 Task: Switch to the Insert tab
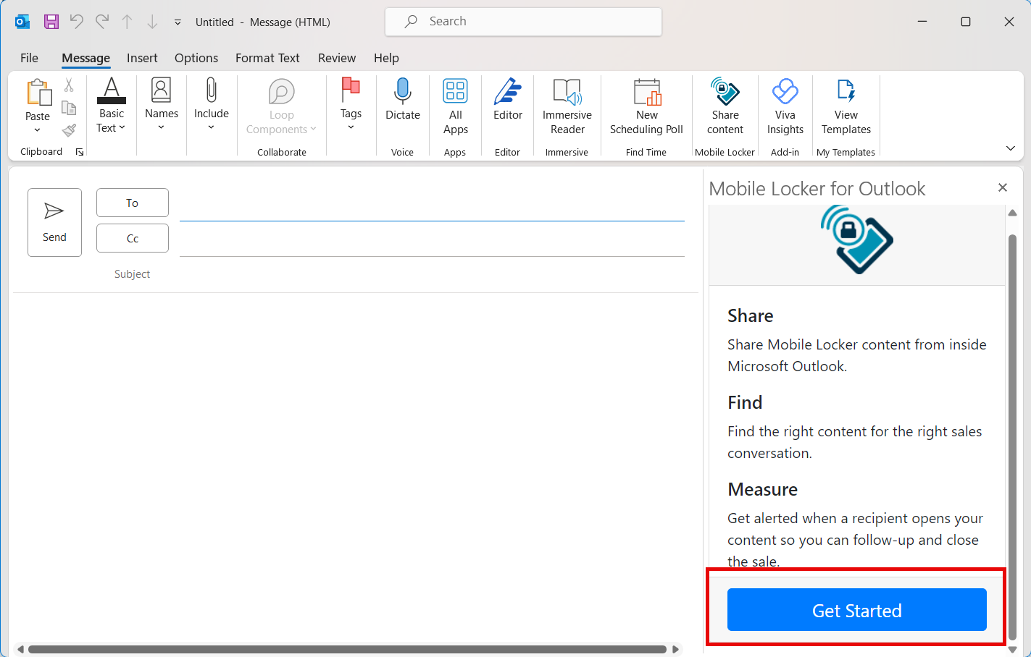[142, 58]
